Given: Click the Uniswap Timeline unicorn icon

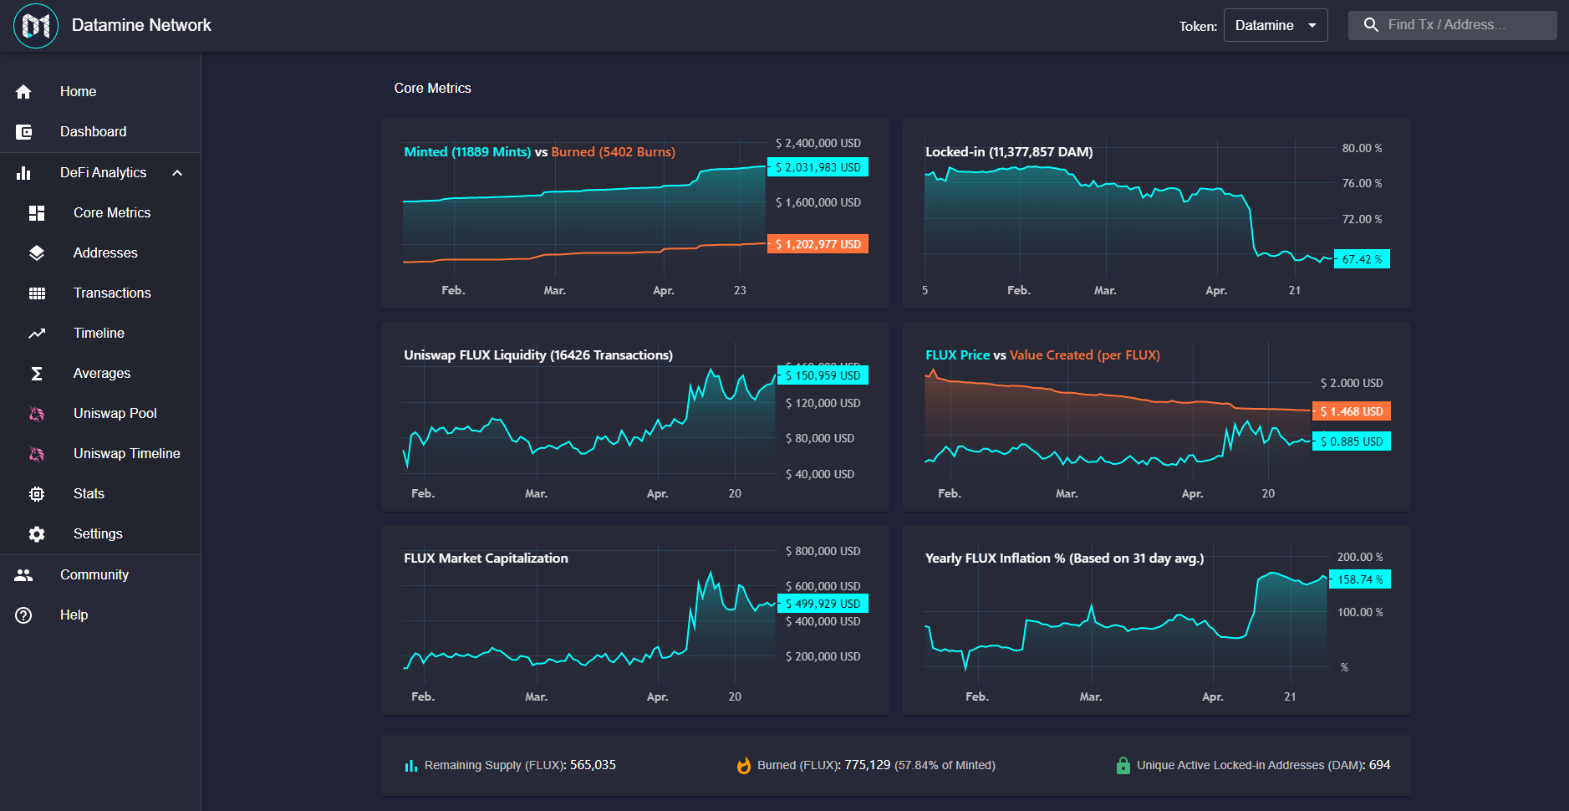Looking at the screenshot, I should coord(37,454).
